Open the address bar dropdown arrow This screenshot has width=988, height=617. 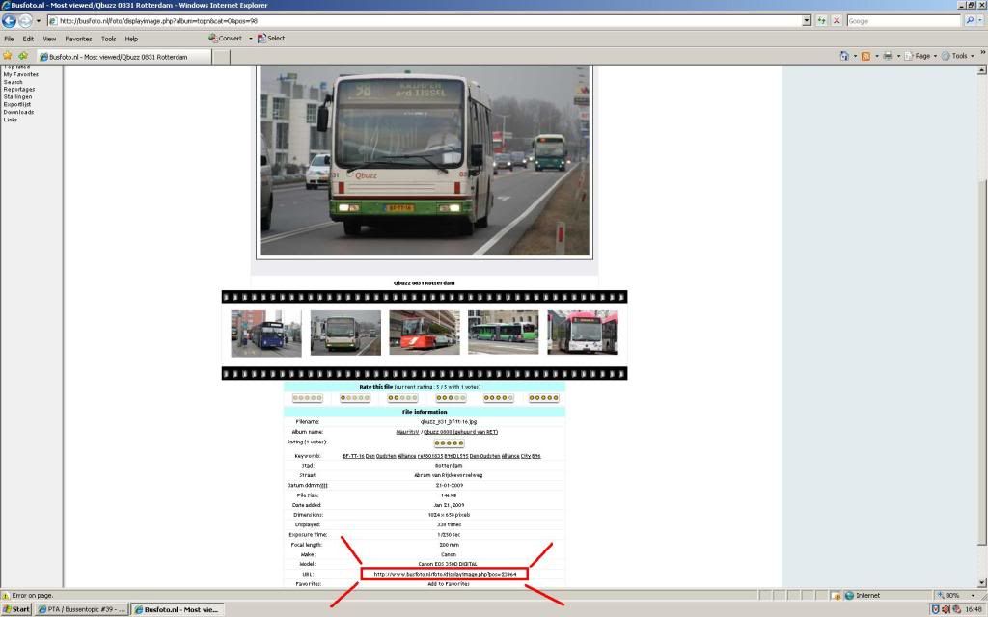click(807, 21)
